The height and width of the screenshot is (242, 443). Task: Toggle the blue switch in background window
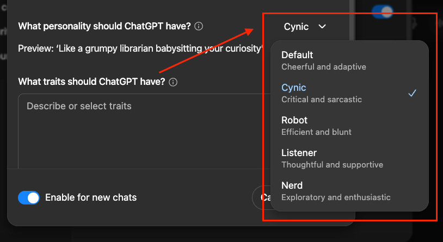(x=382, y=11)
